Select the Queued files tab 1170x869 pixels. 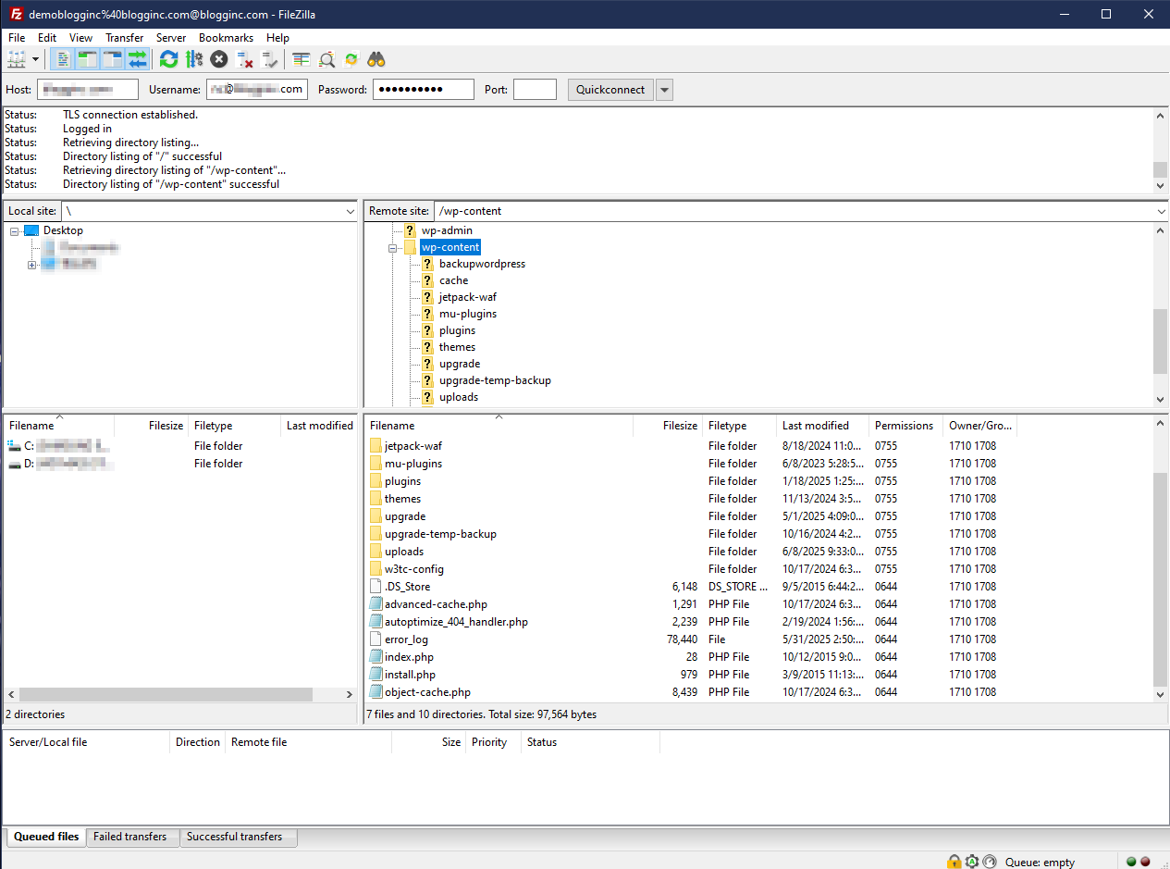point(46,837)
